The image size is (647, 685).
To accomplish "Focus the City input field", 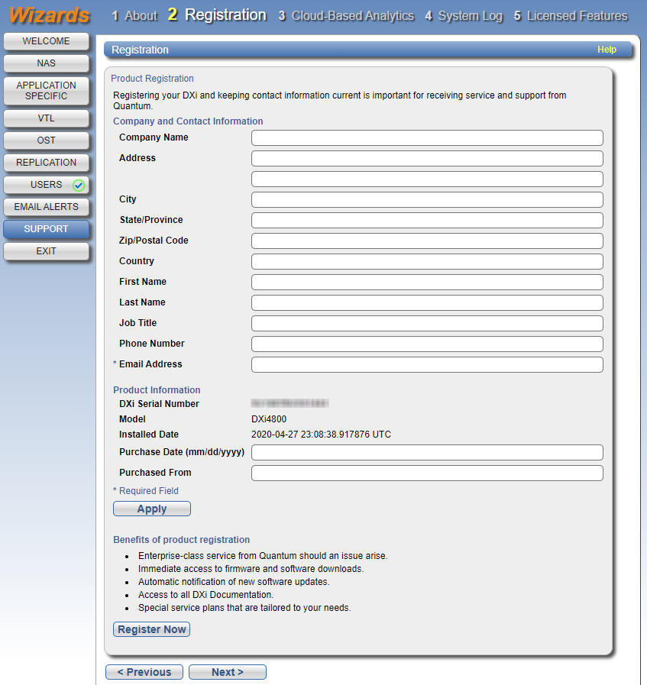I will 427,199.
